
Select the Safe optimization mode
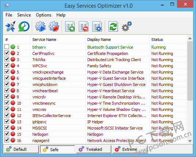point(58,149)
